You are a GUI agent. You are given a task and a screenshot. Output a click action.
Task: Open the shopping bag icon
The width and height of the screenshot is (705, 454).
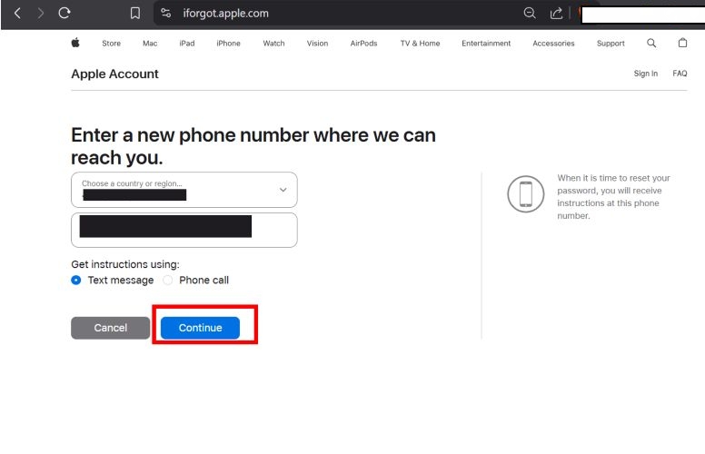[x=682, y=44]
